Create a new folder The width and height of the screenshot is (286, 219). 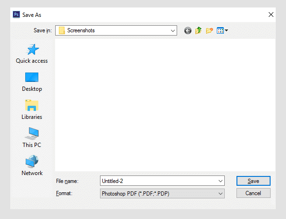pyautogui.click(x=209, y=30)
